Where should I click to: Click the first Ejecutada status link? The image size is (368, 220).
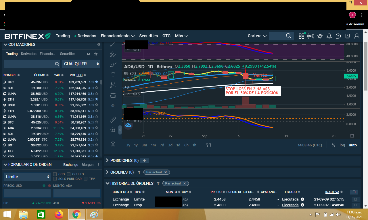tap(290, 199)
